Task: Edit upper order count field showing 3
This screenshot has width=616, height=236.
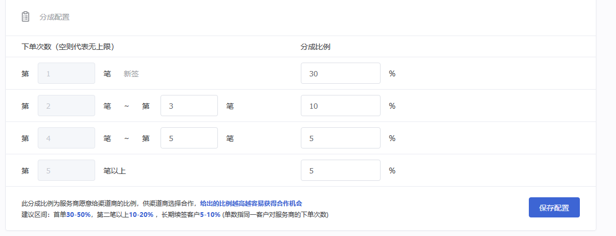Action: coord(189,106)
